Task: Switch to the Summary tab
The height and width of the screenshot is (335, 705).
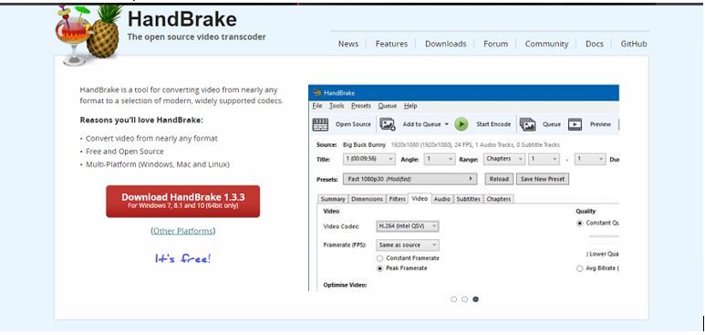Action: coord(333,199)
